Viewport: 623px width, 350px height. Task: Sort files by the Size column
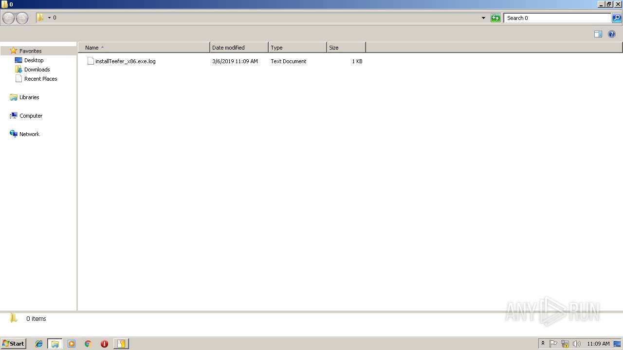pos(346,48)
